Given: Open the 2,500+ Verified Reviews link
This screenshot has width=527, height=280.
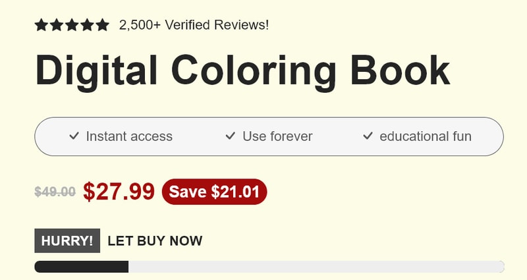Looking at the screenshot, I should (194, 25).
